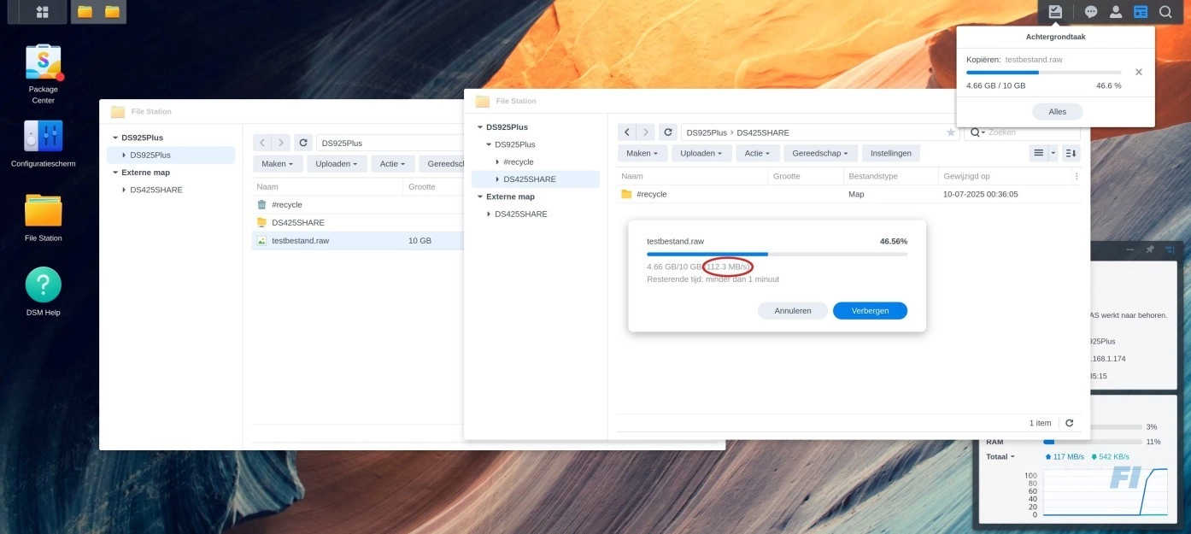Viewport: 1191px width, 534px height.
Task: Go back in rear File Station window
Action: tap(263, 143)
